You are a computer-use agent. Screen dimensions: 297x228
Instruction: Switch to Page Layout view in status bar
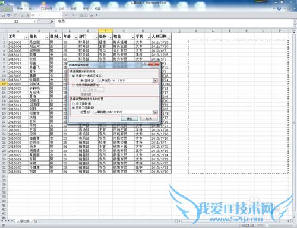point(248,226)
